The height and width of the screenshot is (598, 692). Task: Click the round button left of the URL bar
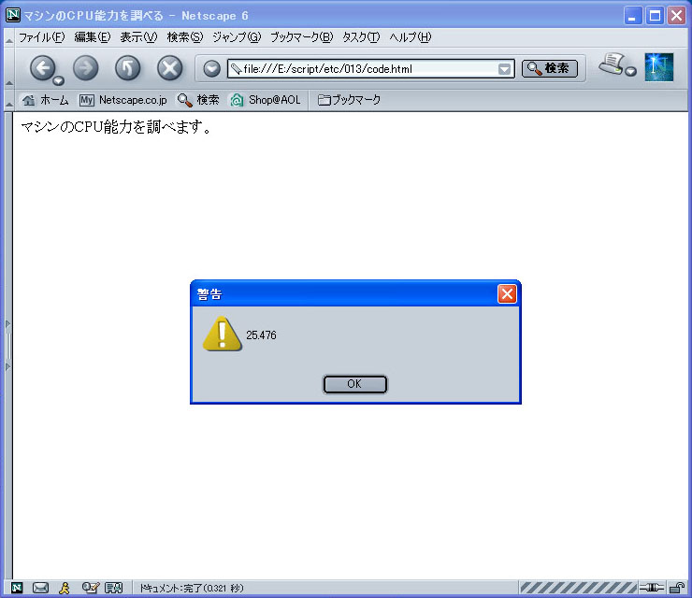[212, 69]
